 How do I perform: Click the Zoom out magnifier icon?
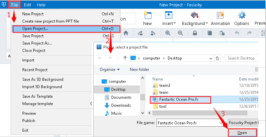pyautogui.click(x=180, y=33)
